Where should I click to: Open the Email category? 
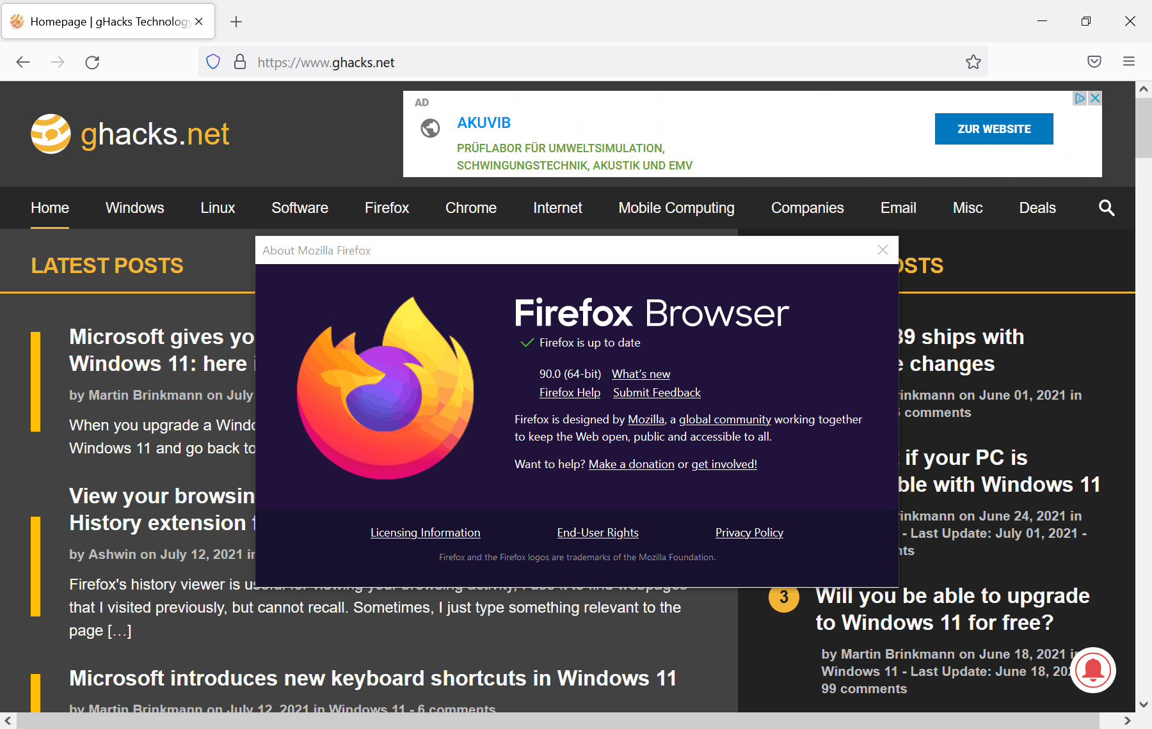click(x=898, y=208)
